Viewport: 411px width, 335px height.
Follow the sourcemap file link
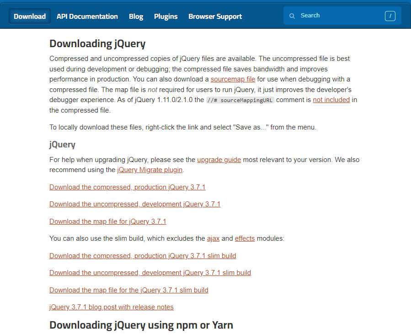[233, 79]
